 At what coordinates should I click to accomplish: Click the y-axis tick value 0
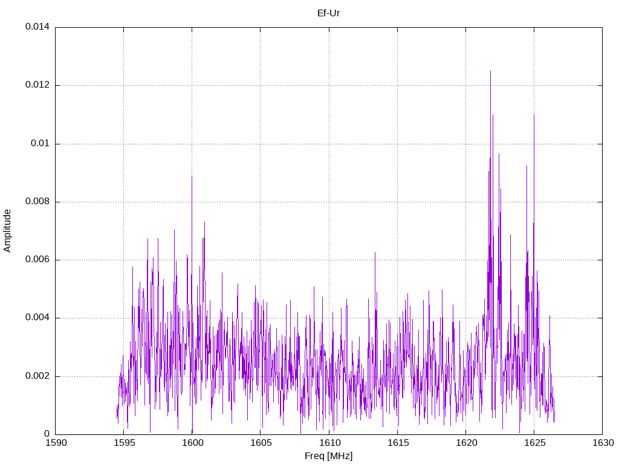click(x=47, y=434)
